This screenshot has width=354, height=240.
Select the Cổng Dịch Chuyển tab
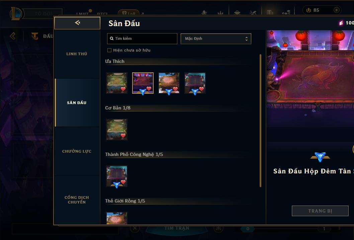(x=77, y=200)
